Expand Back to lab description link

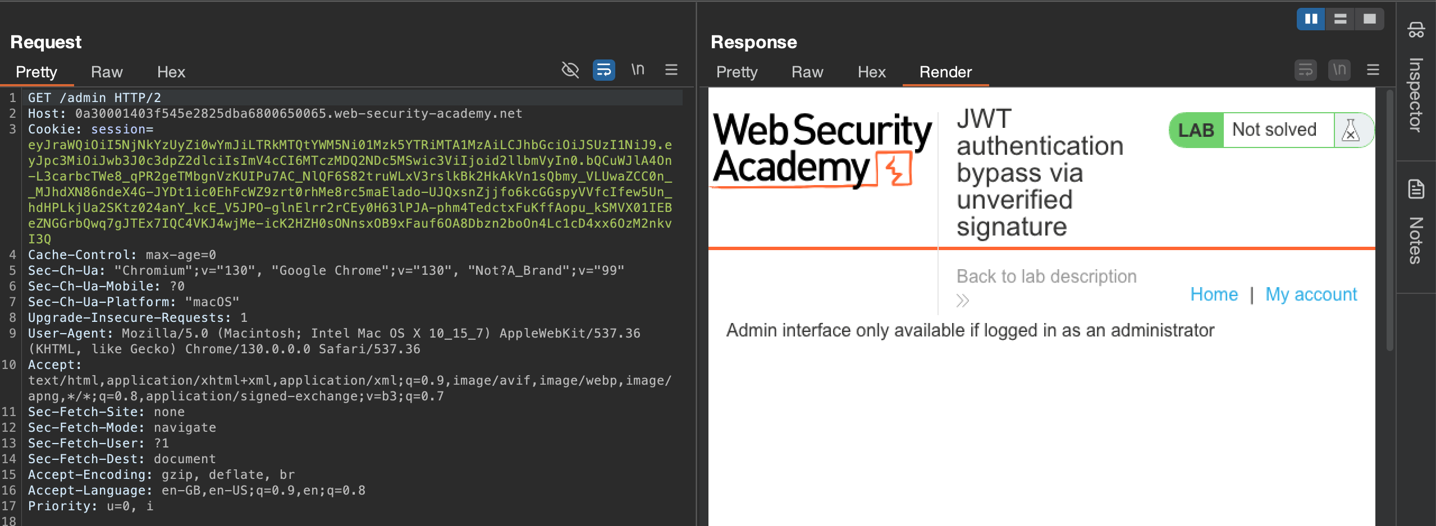tap(1046, 276)
